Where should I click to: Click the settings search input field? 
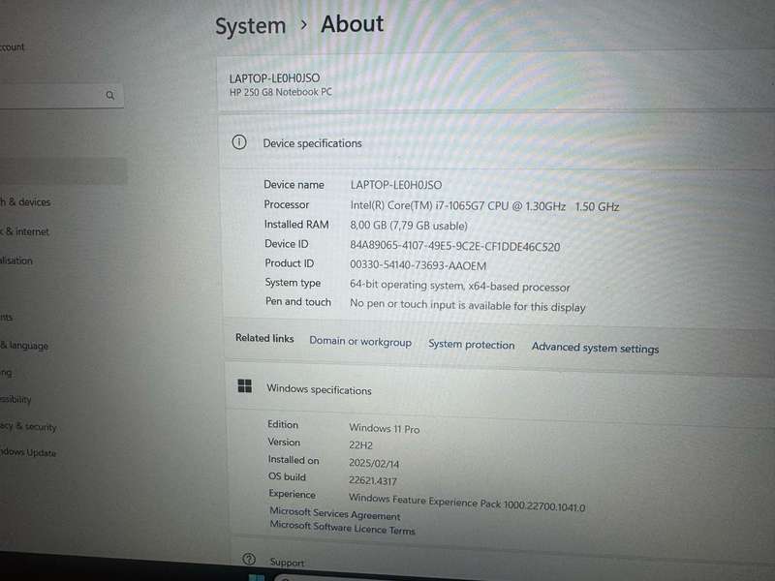(61, 95)
